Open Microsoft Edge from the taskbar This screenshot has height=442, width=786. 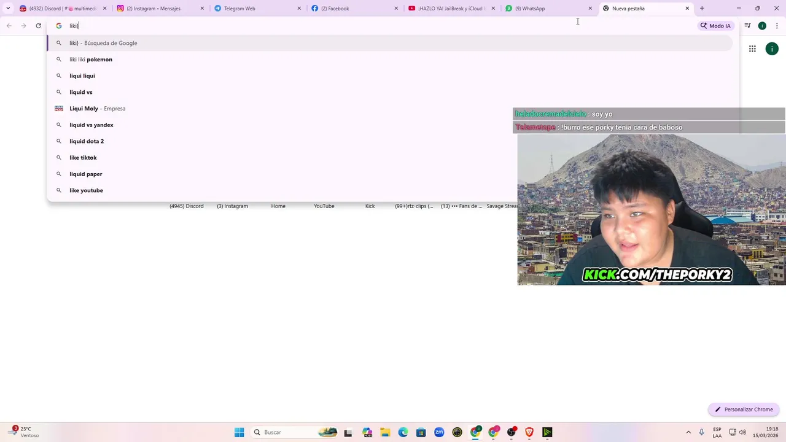(x=403, y=432)
